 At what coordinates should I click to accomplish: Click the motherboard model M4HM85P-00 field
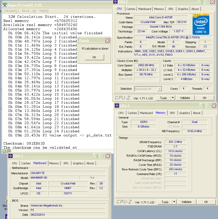tap(54, 178)
